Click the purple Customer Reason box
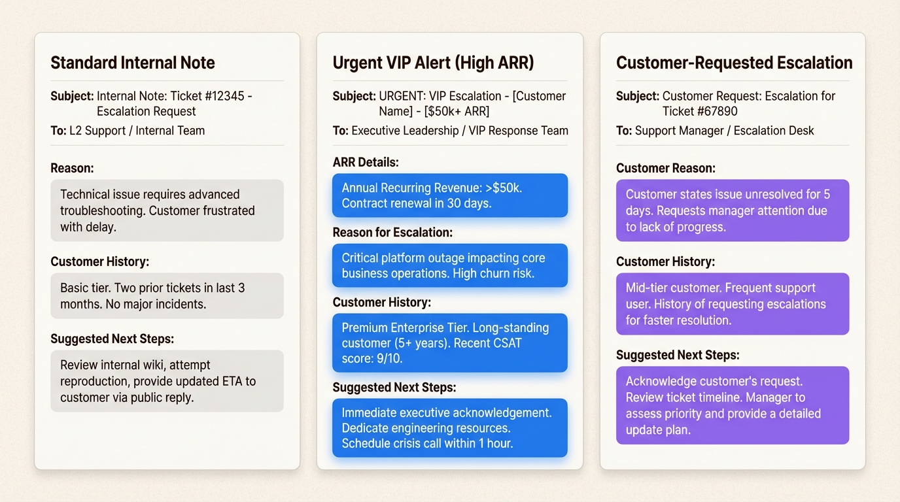Viewport: 900px width, 502px height. 732,210
